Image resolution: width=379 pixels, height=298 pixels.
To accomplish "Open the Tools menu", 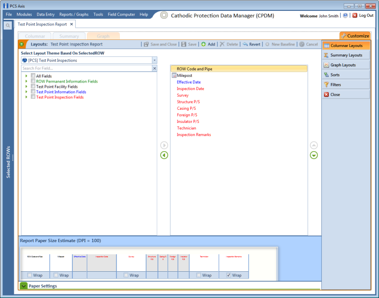I will click(98, 15).
